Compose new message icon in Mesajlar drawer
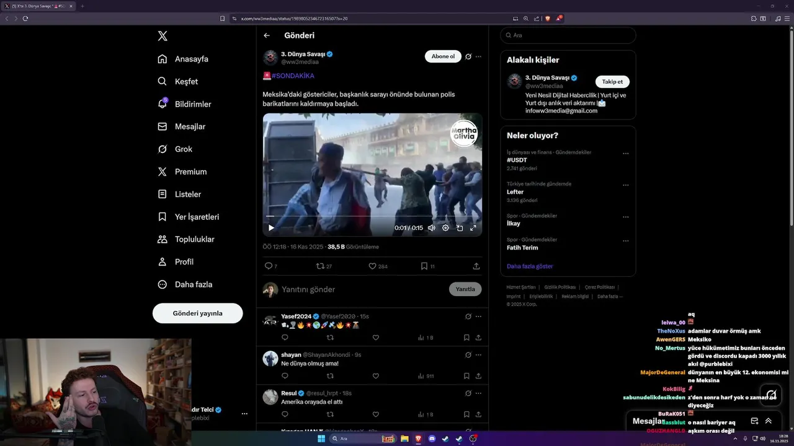The height and width of the screenshot is (446, 794). 754,421
